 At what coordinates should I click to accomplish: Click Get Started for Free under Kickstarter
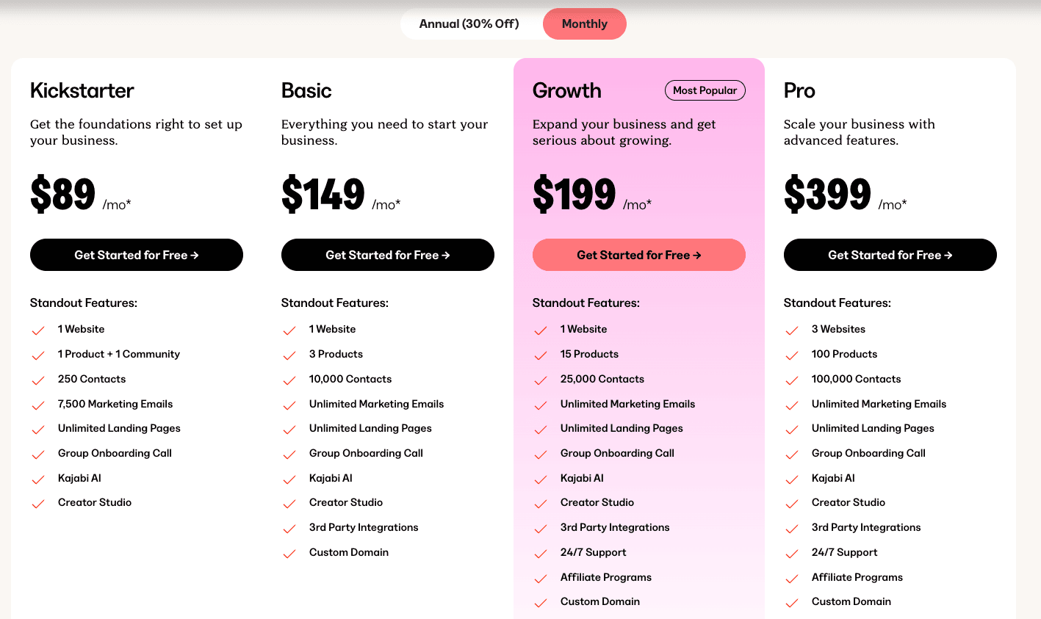(x=136, y=255)
